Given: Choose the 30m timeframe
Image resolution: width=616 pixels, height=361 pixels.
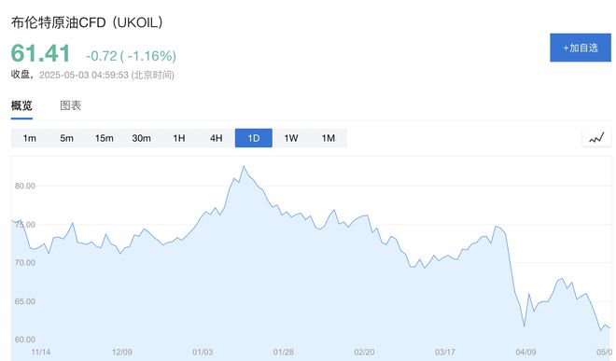Looking at the screenshot, I should 142,138.
